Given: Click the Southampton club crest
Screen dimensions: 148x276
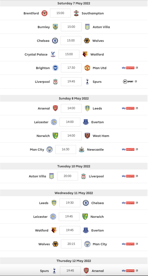Looking at the screenshot, I should click(76, 13).
